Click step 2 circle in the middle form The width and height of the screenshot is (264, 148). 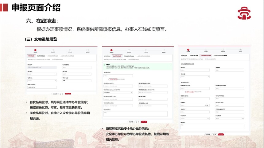129,50
